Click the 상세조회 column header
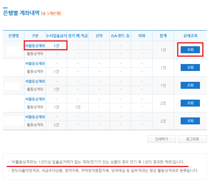This screenshot has width=221, height=182. [x=190, y=36]
